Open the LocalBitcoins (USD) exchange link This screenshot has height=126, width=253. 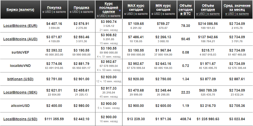(x=20, y=119)
